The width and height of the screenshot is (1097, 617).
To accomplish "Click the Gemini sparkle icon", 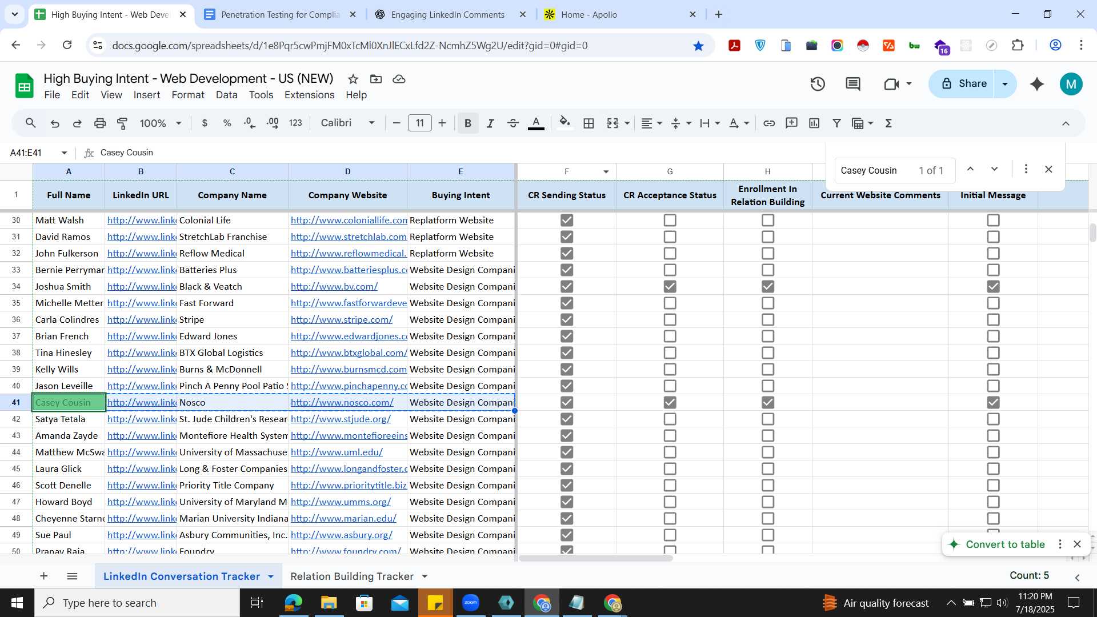I will click(x=1037, y=84).
